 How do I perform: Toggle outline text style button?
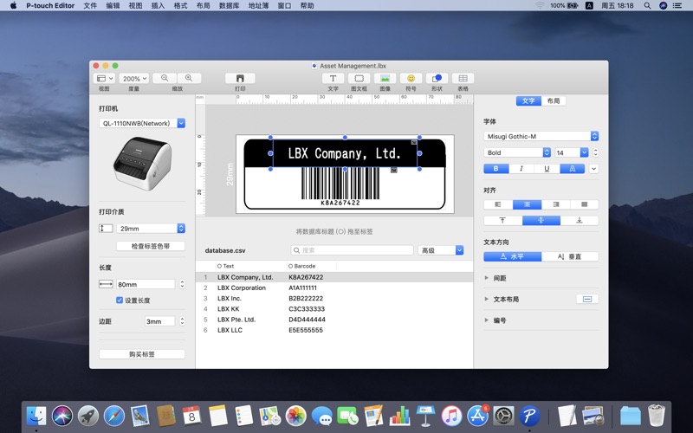click(573, 168)
